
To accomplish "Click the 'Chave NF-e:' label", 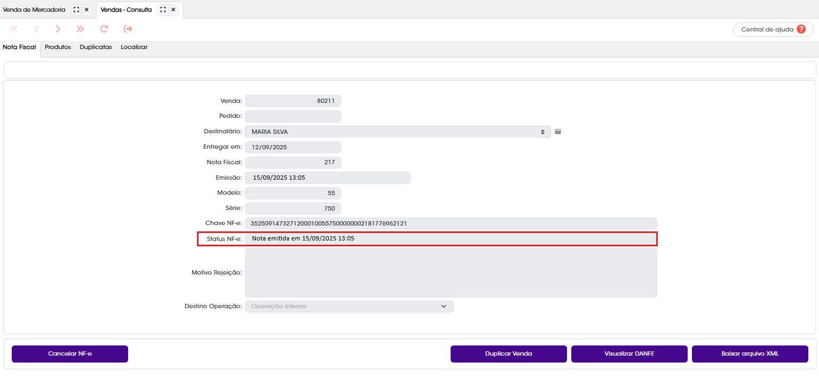I will point(224,223).
